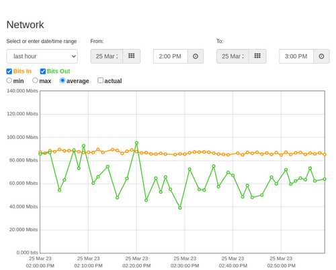Image resolution: width=336 pixels, height=270 pixels.
Task: Open the From date calendar picker icon
Action: pos(131,56)
